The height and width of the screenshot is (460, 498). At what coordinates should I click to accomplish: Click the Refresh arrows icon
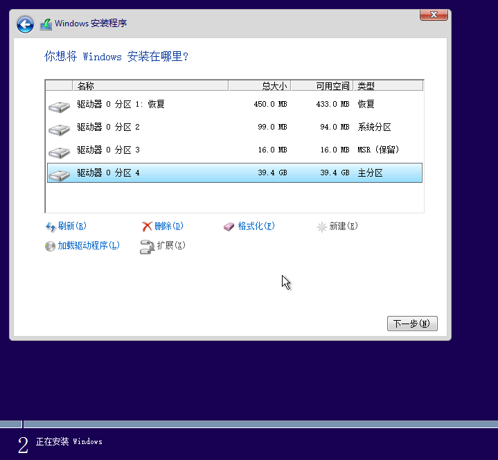click(x=51, y=227)
